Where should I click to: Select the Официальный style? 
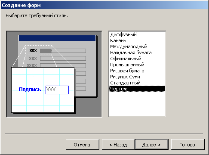pyautogui.click(x=137, y=59)
